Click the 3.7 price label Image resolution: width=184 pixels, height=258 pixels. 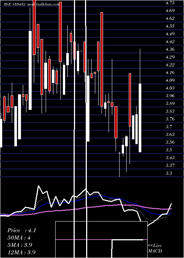coord(169,127)
